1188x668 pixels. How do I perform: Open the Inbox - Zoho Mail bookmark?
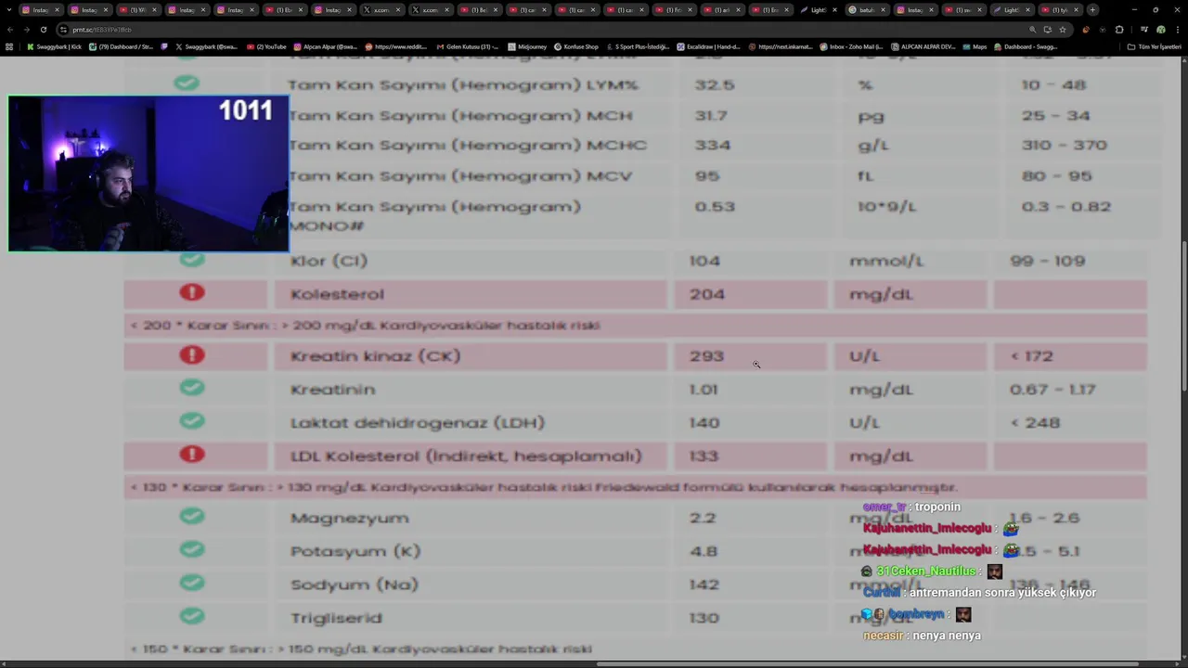click(x=851, y=46)
